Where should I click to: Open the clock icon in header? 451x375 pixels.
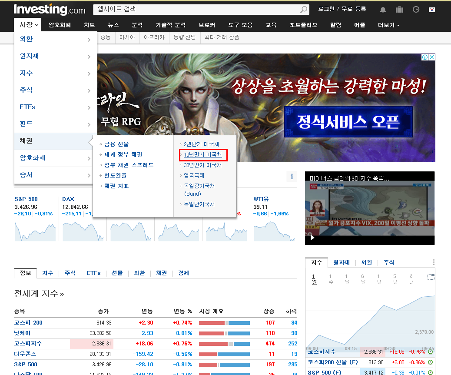[x=416, y=10]
